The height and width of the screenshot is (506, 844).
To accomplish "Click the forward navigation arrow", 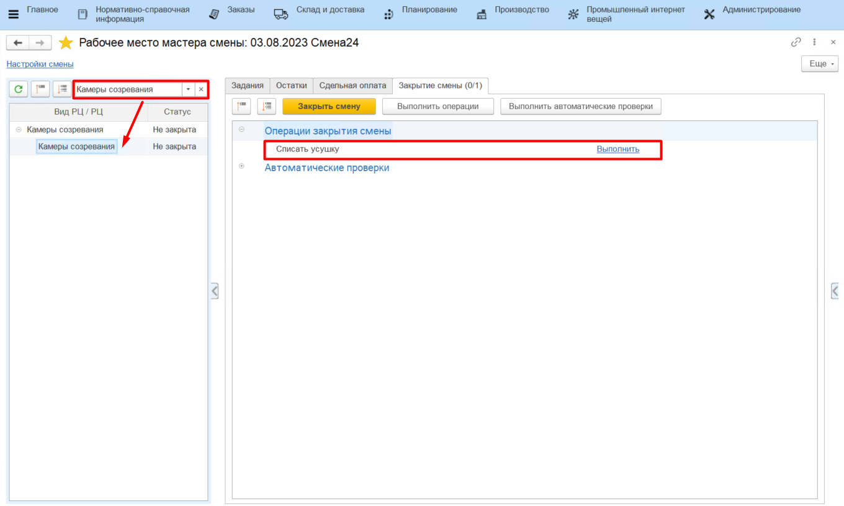I will [x=40, y=43].
